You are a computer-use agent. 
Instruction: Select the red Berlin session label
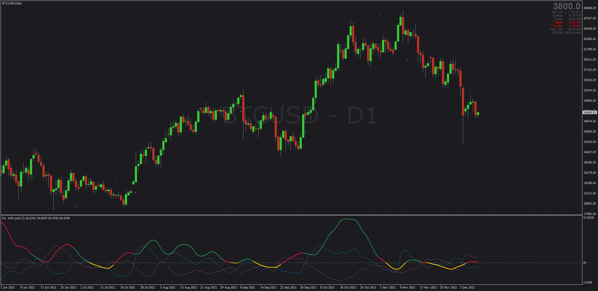[558, 22]
